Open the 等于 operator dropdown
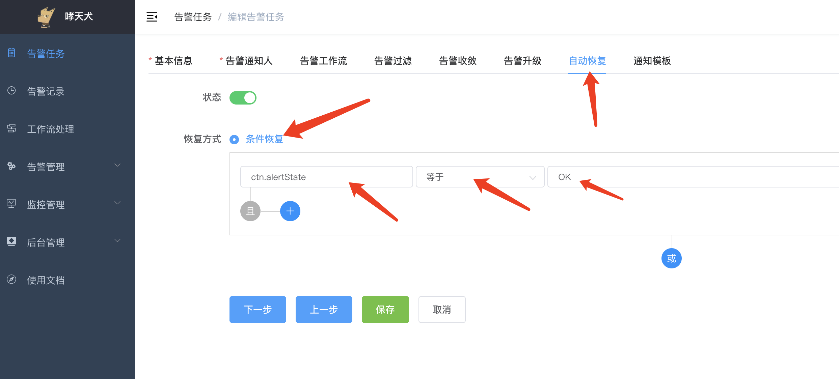This screenshot has height=379, width=839. click(x=480, y=177)
